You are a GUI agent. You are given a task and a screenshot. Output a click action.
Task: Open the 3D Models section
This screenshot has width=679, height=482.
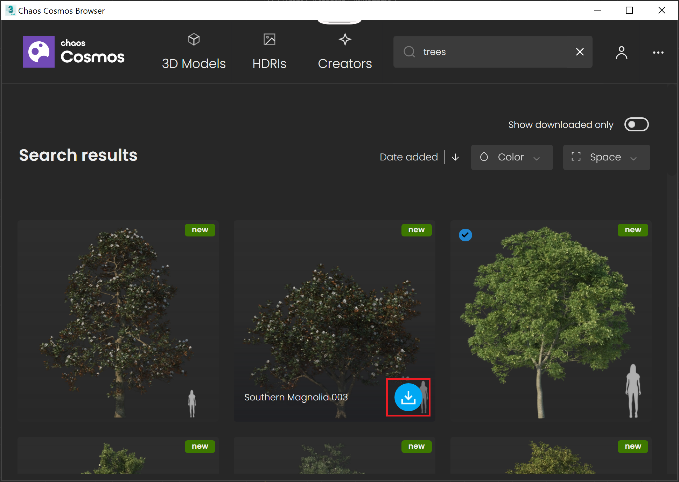point(194,51)
